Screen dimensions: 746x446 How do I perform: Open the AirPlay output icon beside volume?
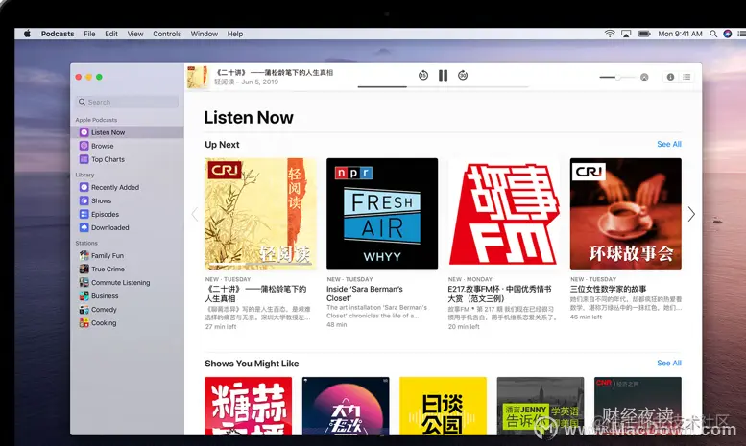[x=644, y=77]
